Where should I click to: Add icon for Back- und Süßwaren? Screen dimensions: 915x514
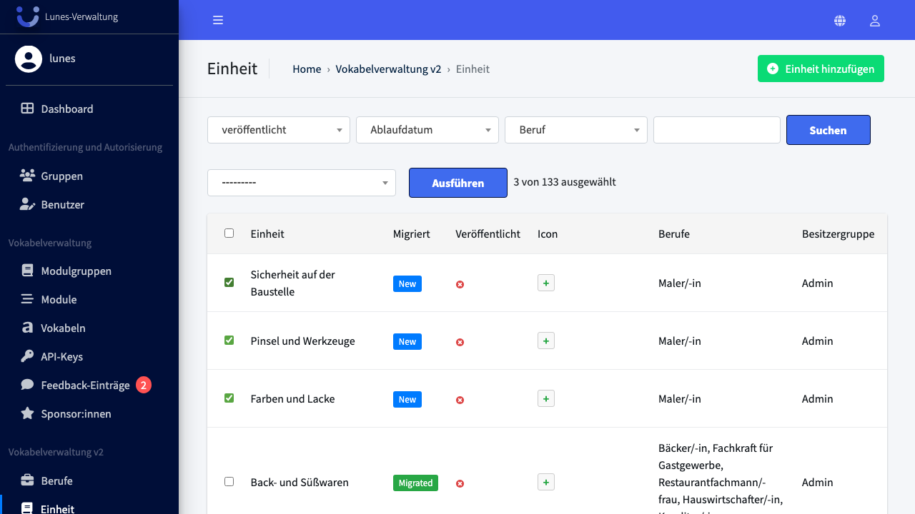point(546,483)
